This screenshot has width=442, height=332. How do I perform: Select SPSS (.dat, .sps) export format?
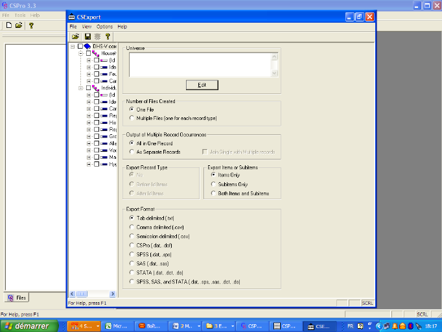132,254
